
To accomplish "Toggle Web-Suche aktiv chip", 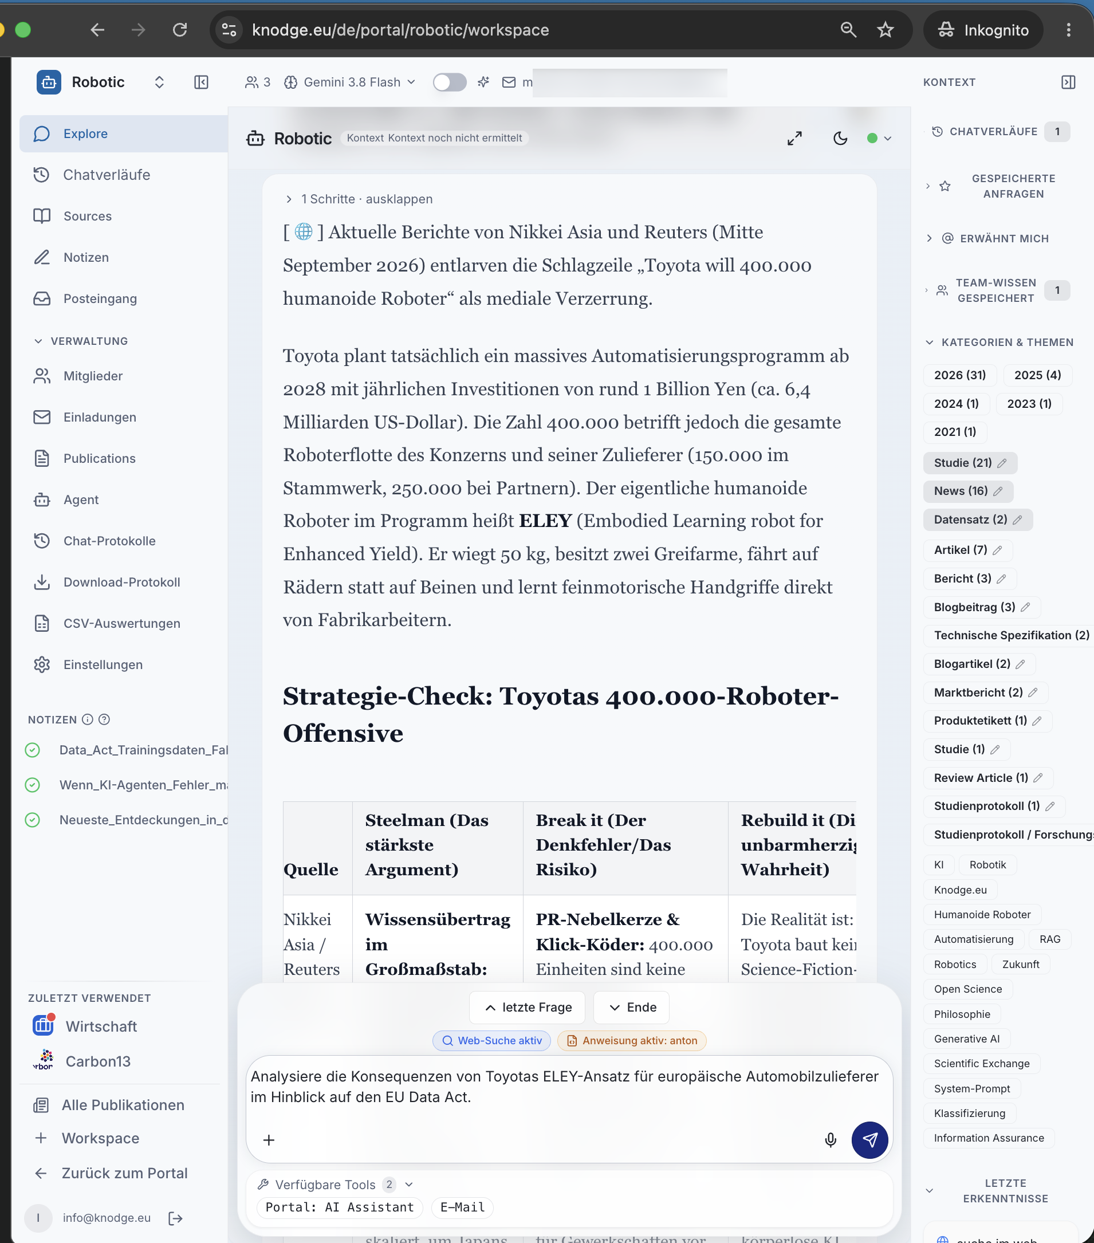I will click(x=491, y=1040).
